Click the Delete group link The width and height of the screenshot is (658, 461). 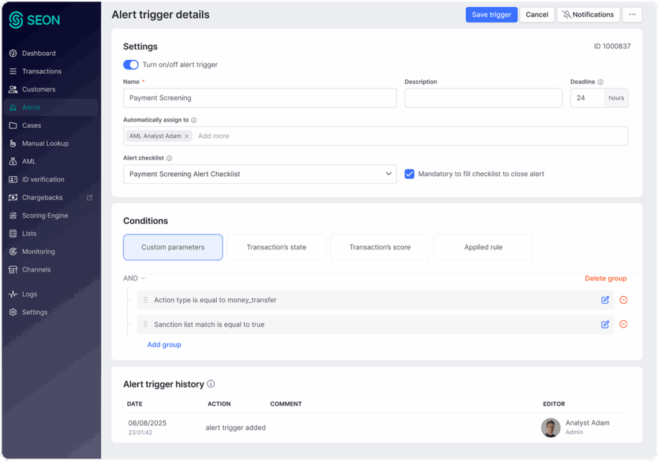(605, 278)
